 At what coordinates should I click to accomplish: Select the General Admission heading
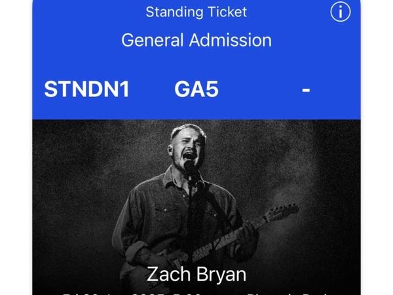[x=196, y=40]
